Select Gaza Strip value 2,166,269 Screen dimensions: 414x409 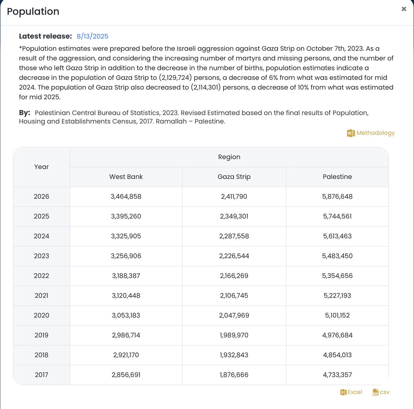tap(234, 276)
